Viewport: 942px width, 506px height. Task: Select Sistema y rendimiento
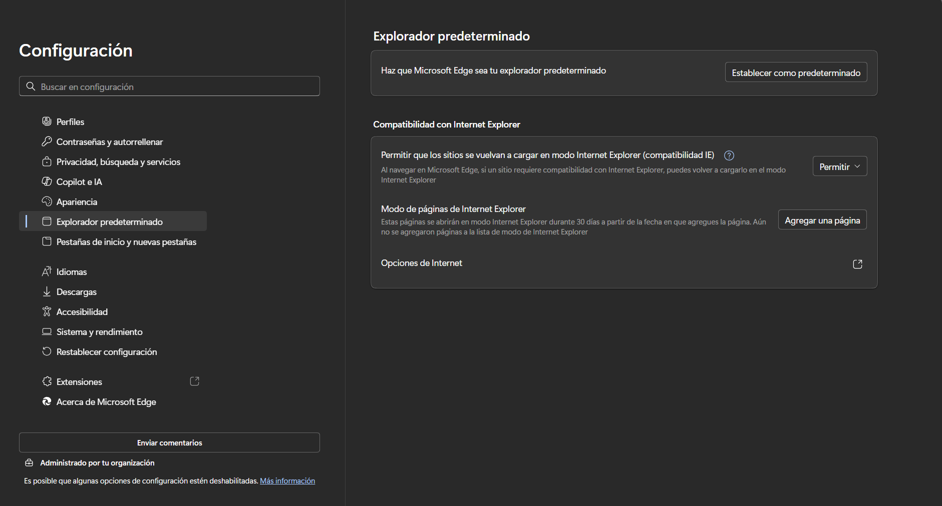click(x=113, y=331)
